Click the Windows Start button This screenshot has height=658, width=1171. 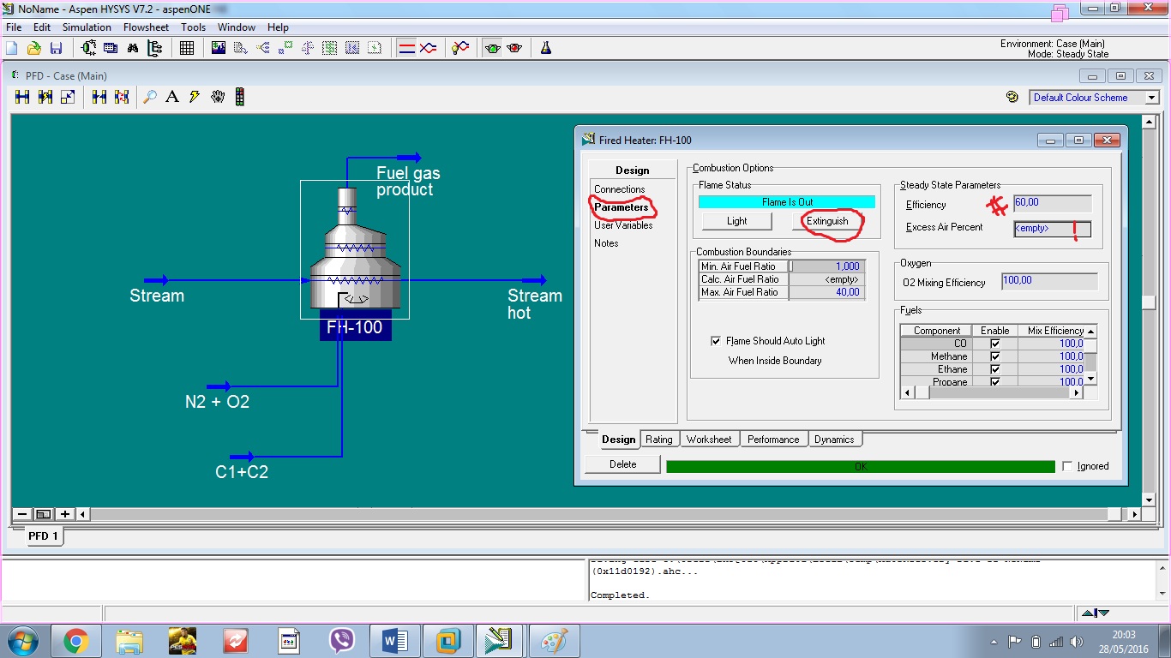(21, 640)
